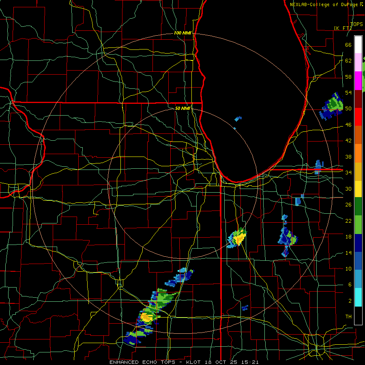Click the "[K FT]" units label
The image size is (365, 365).
coord(343,28)
